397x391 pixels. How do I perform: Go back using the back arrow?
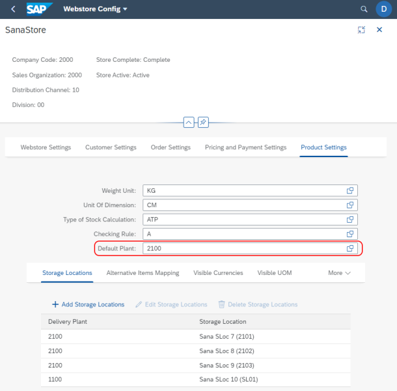coord(13,9)
